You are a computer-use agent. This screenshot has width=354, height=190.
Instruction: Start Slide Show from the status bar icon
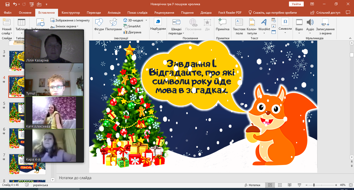(x=299, y=185)
